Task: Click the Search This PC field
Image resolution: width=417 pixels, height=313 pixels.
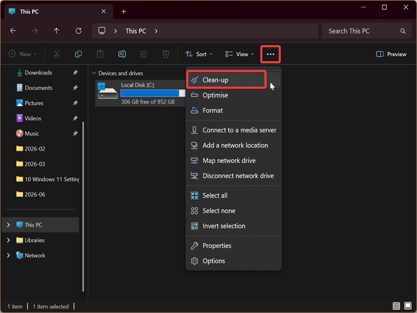Action: tap(366, 31)
